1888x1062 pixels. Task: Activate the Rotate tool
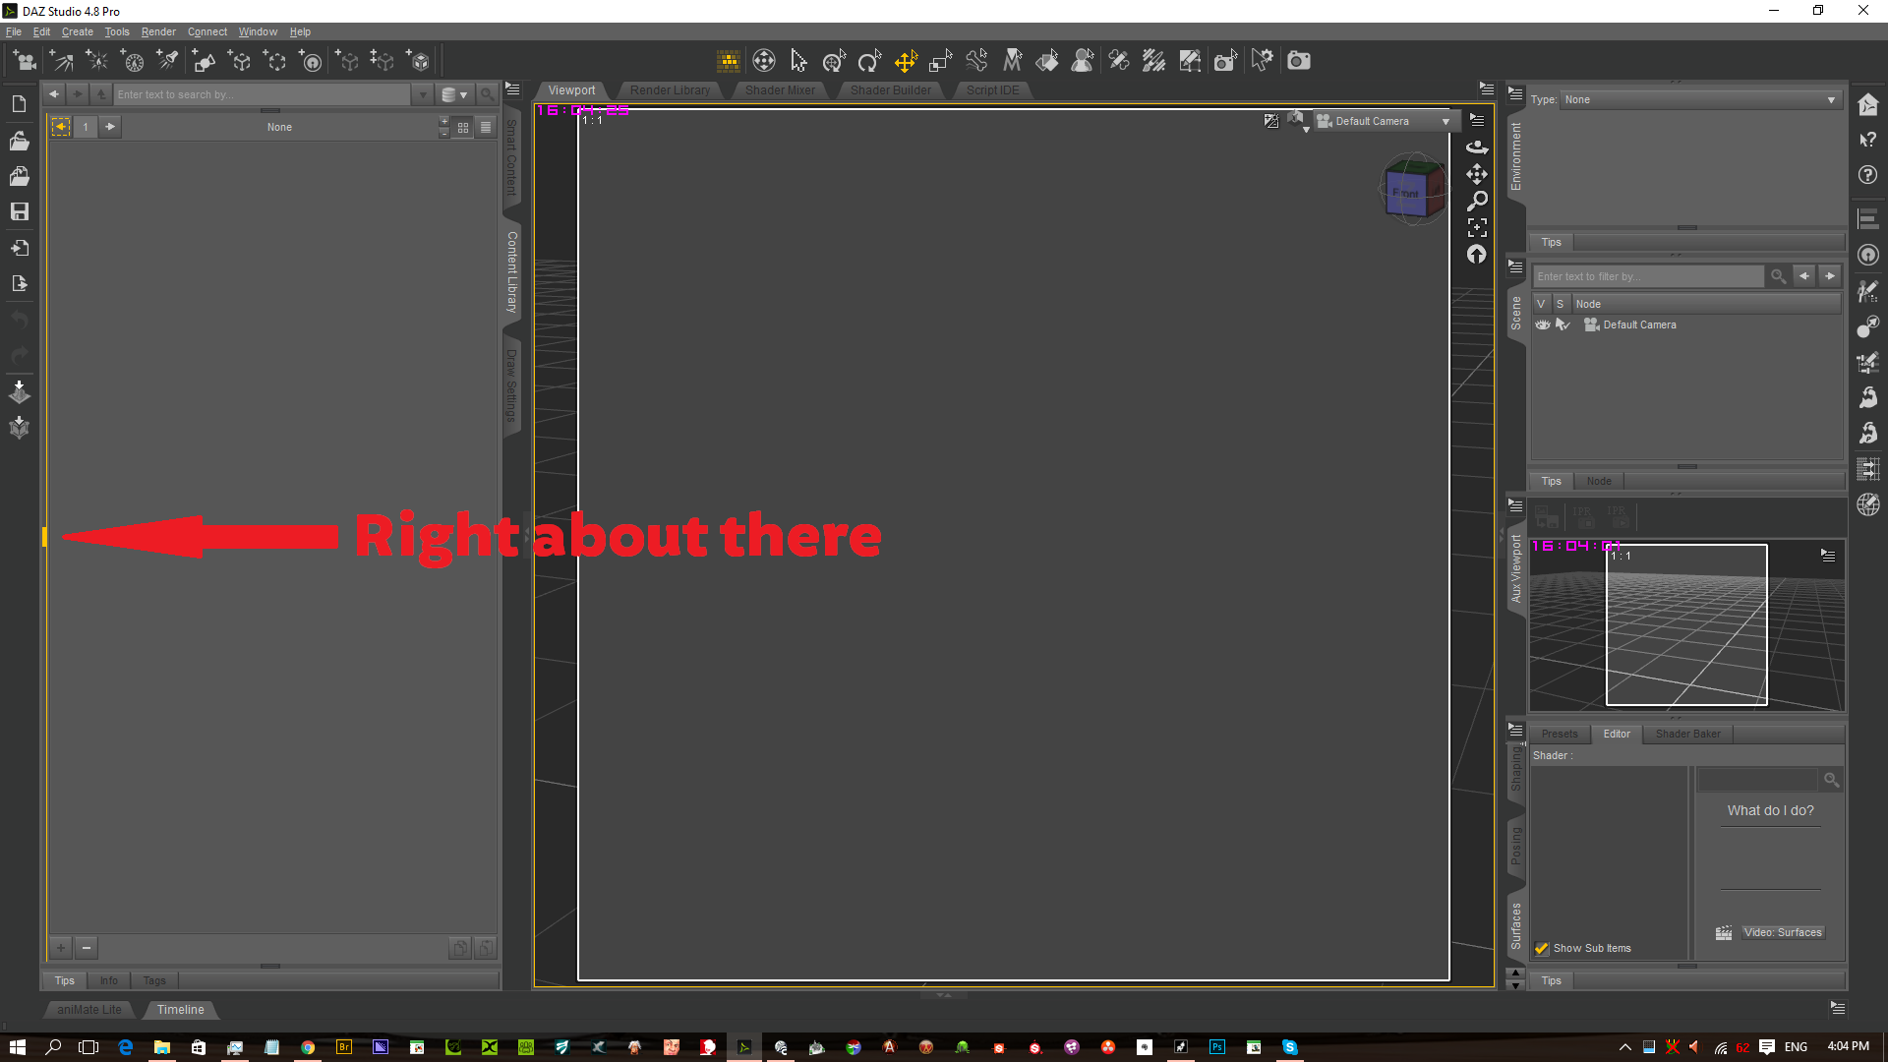click(x=869, y=61)
